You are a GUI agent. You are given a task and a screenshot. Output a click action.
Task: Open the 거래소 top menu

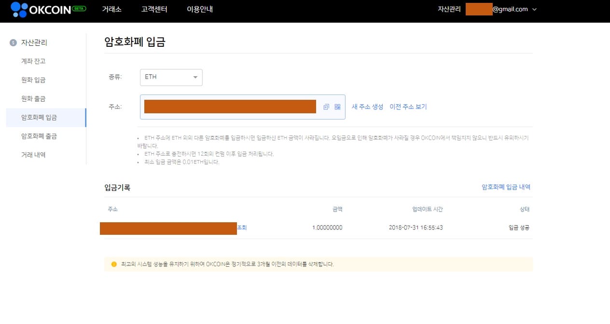111,9
